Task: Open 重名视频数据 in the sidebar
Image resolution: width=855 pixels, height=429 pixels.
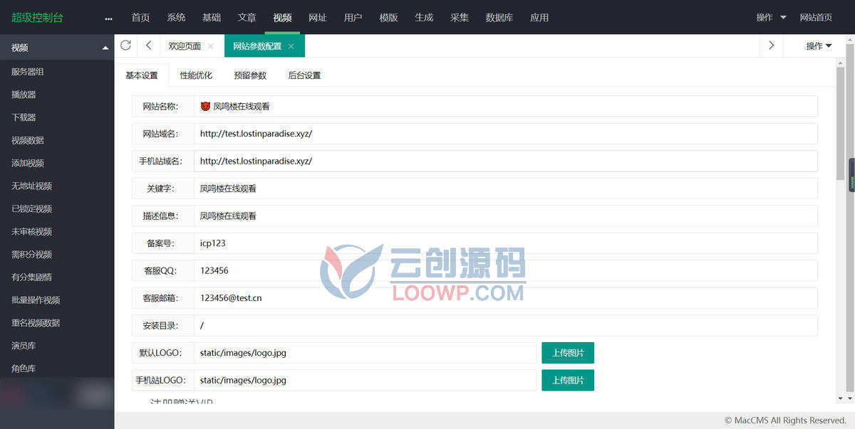Action: click(x=36, y=322)
